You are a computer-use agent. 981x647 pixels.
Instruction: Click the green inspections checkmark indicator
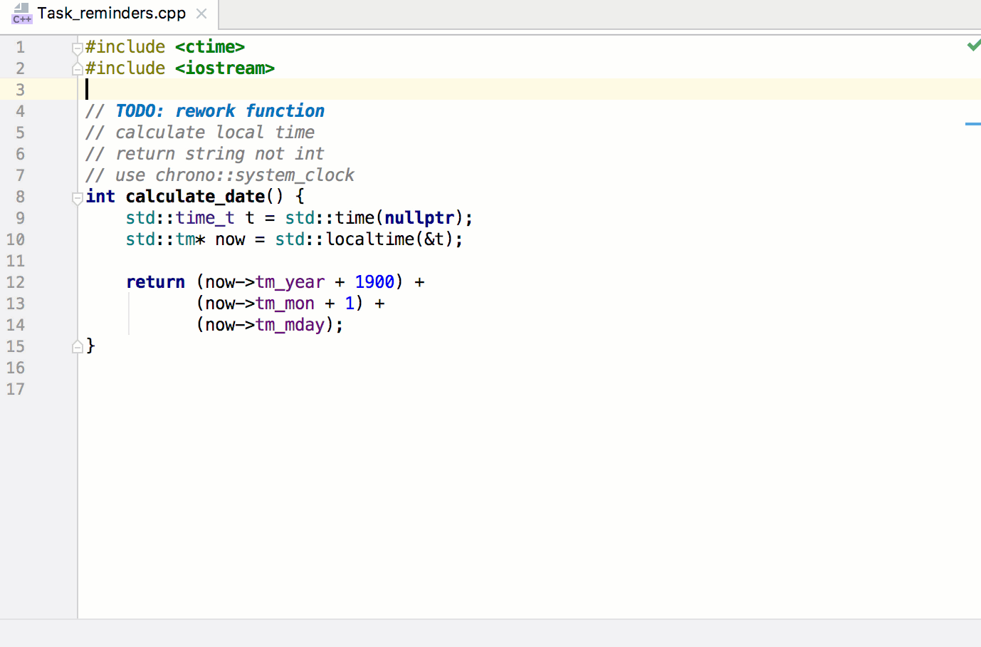973,45
